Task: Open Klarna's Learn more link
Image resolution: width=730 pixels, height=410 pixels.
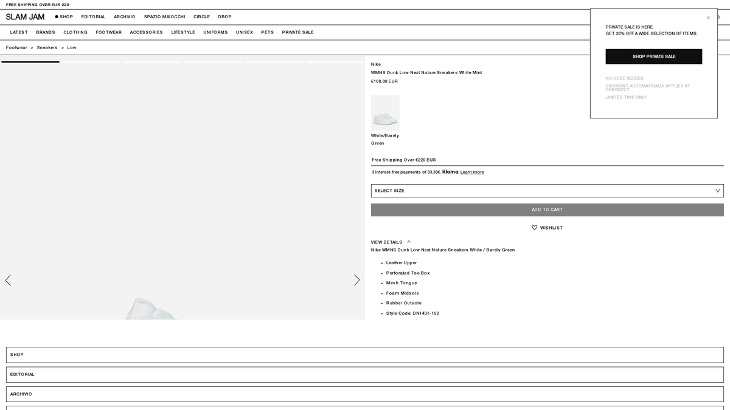Action: tap(472, 172)
